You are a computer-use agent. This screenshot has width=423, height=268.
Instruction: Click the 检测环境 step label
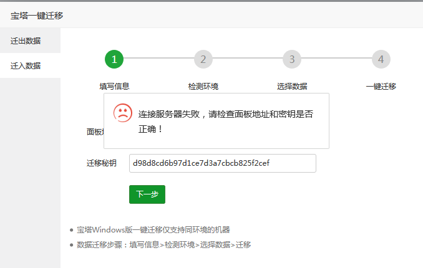[x=203, y=86]
